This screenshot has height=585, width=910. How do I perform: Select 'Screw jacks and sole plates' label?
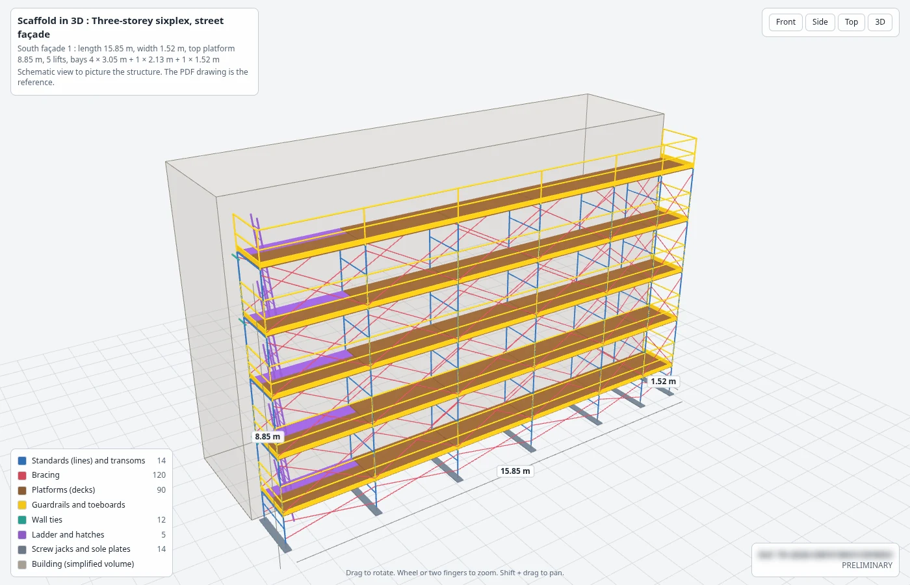coord(81,549)
